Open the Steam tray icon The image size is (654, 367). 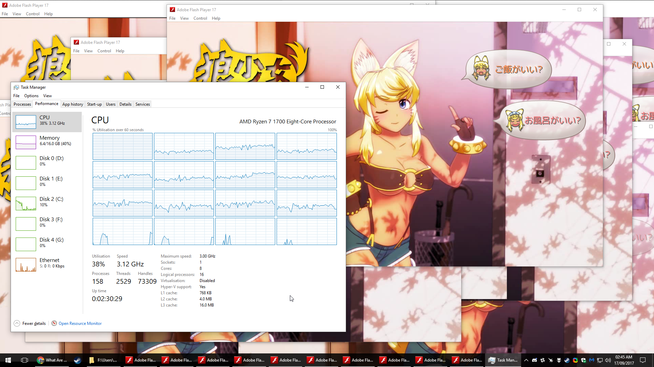567,360
